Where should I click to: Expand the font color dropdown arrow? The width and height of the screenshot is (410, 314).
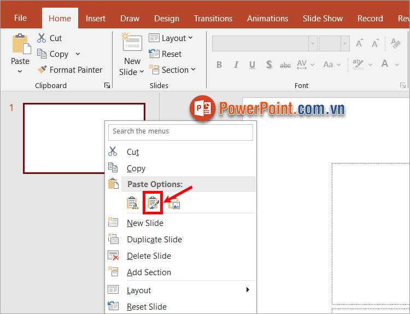point(397,65)
